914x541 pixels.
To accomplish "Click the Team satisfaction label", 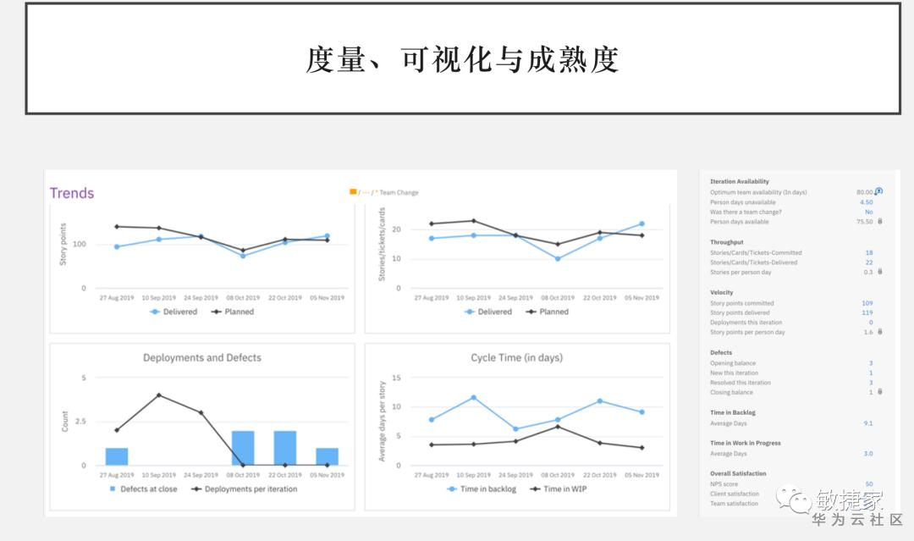I will (x=734, y=503).
